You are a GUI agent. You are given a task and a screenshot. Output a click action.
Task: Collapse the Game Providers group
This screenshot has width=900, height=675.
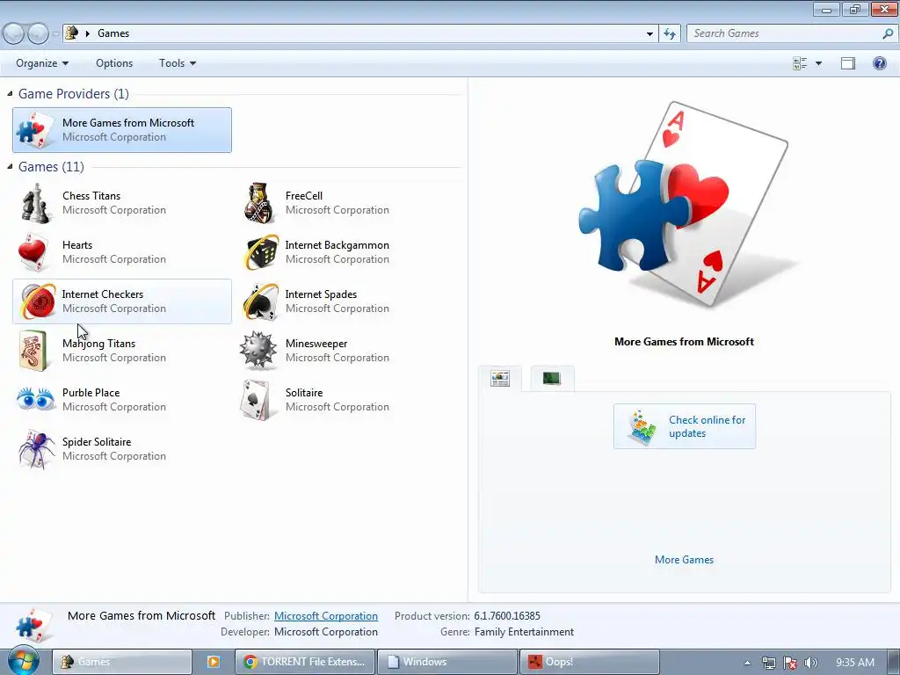[x=10, y=93]
